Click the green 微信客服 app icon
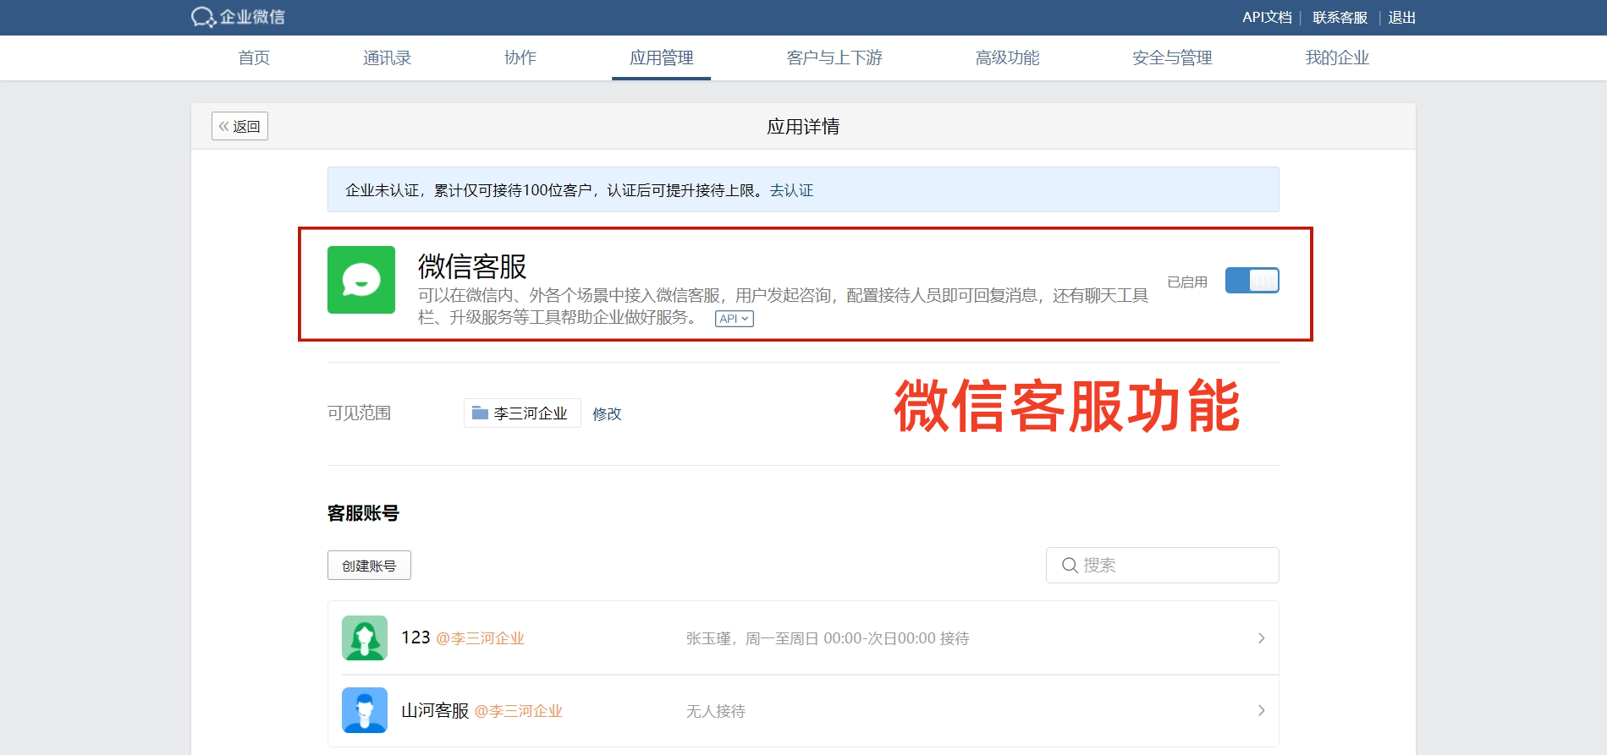Image resolution: width=1607 pixels, height=755 pixels. click(x=361, y=280)
